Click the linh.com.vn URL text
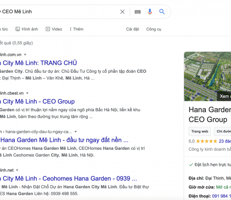 (11, 55)
